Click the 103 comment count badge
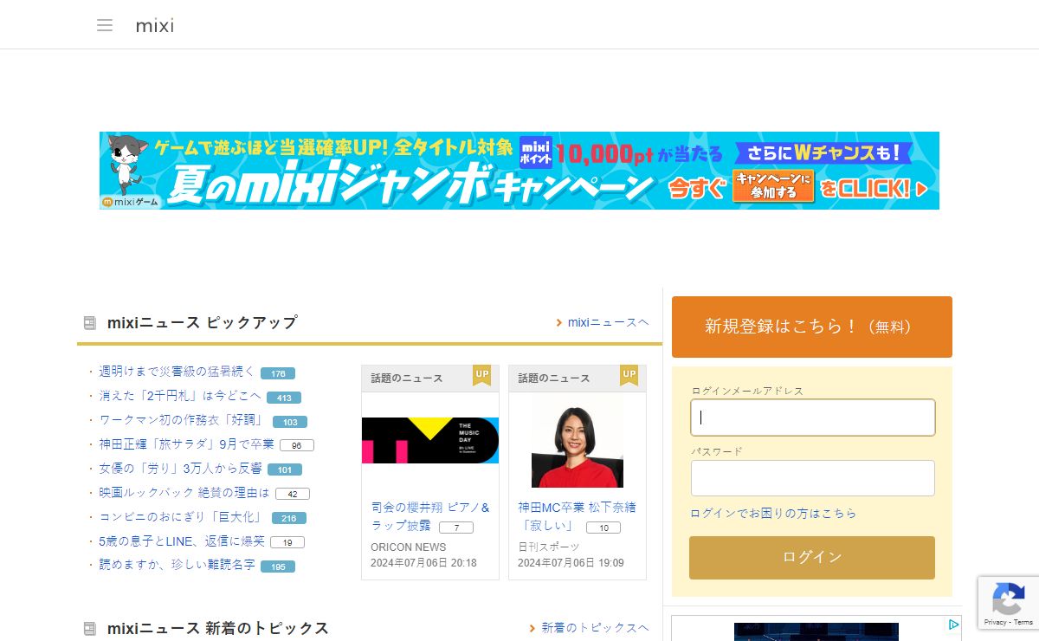 290,422
